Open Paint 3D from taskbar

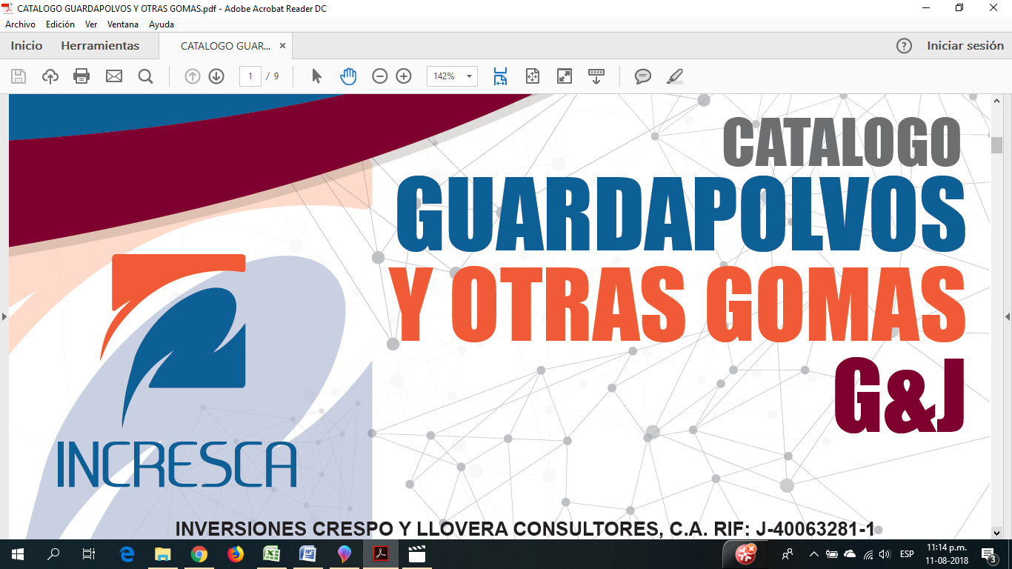pyautogui.click(x=344, y=554)
